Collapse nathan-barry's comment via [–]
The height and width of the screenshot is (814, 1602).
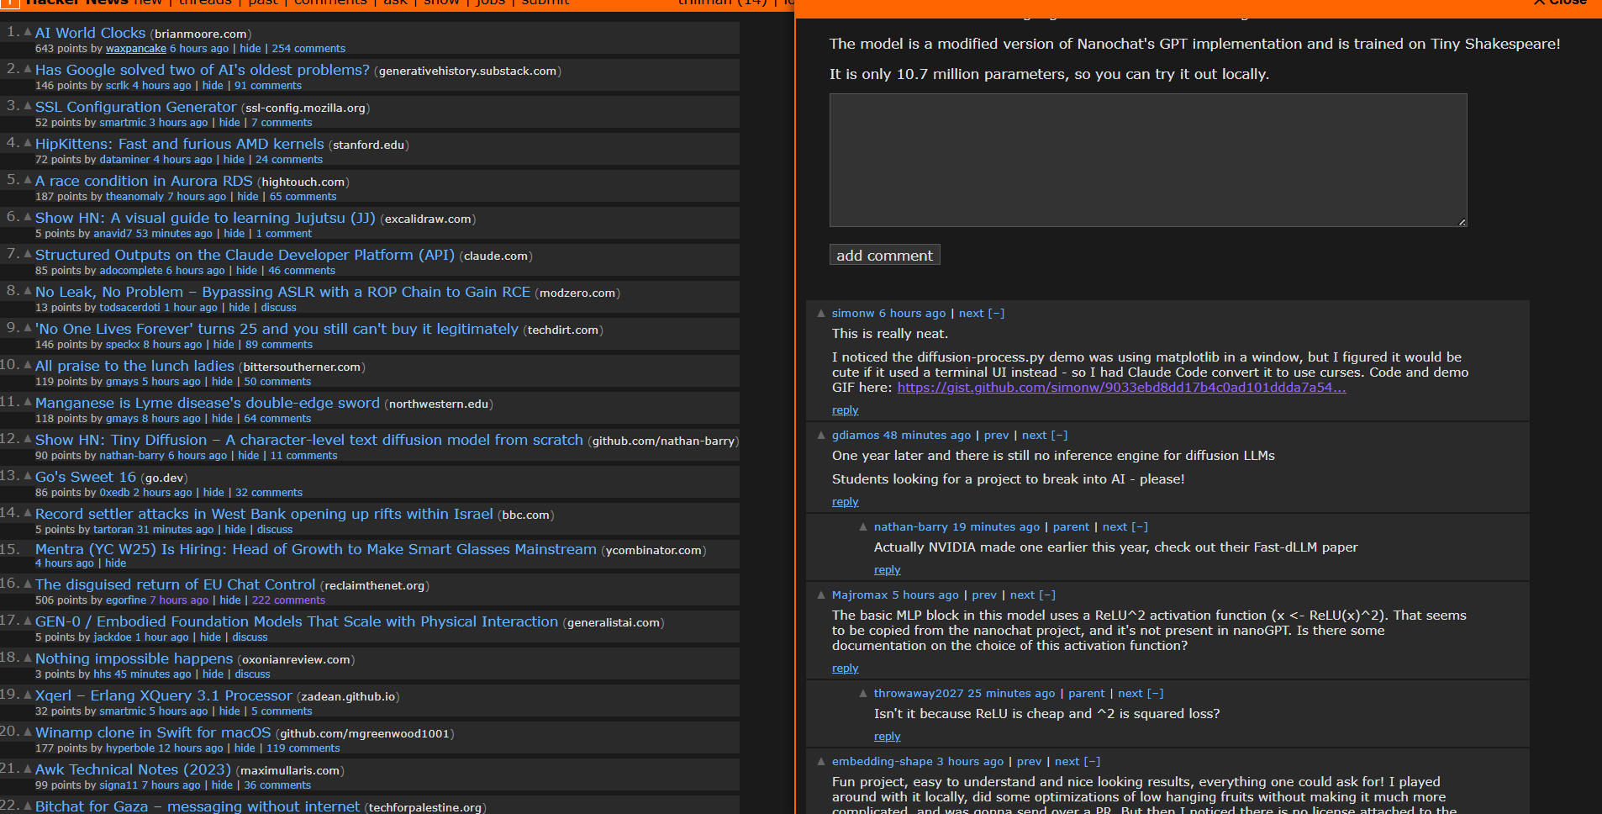click(1140, 527)
